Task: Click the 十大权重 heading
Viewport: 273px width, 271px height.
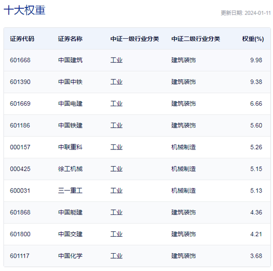Action: pyautogui.click(x=24, y=10)
